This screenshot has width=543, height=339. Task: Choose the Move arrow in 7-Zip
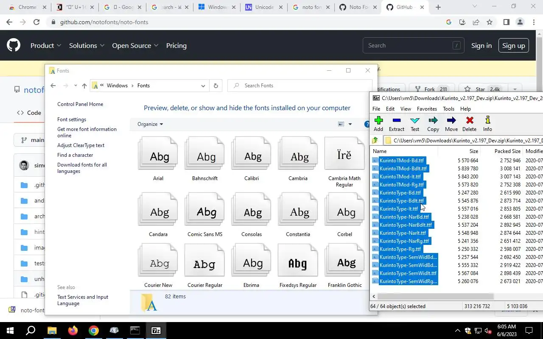(x=451, y=124)
